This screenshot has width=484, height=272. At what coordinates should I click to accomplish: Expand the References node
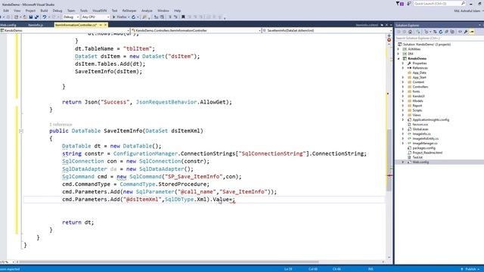[x=403, y=68]
